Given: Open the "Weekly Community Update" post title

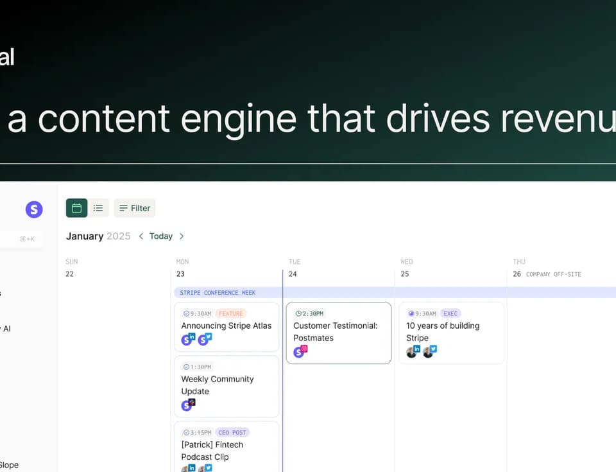Looking at the screenshot, I should tap(218, 385).
